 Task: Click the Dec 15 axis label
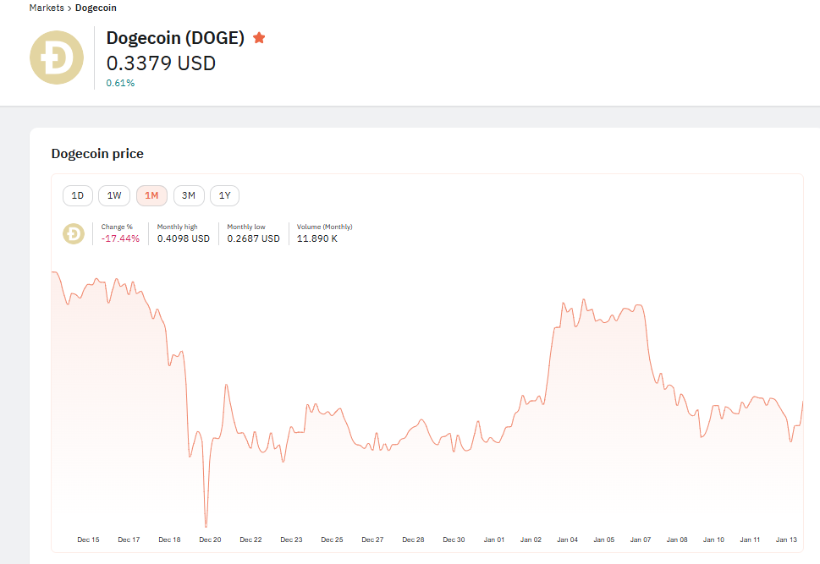88,539
